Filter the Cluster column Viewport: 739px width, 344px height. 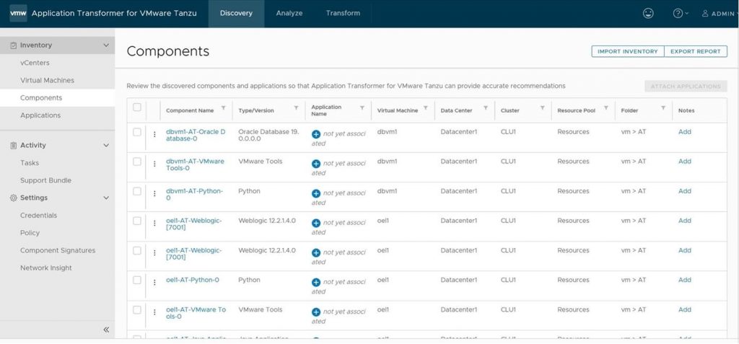tap(543, 108)
